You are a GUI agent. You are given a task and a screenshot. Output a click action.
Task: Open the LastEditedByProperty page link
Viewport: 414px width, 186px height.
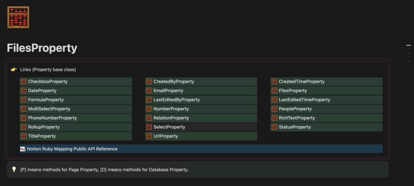pyautogui.click(x=177, y=100)
